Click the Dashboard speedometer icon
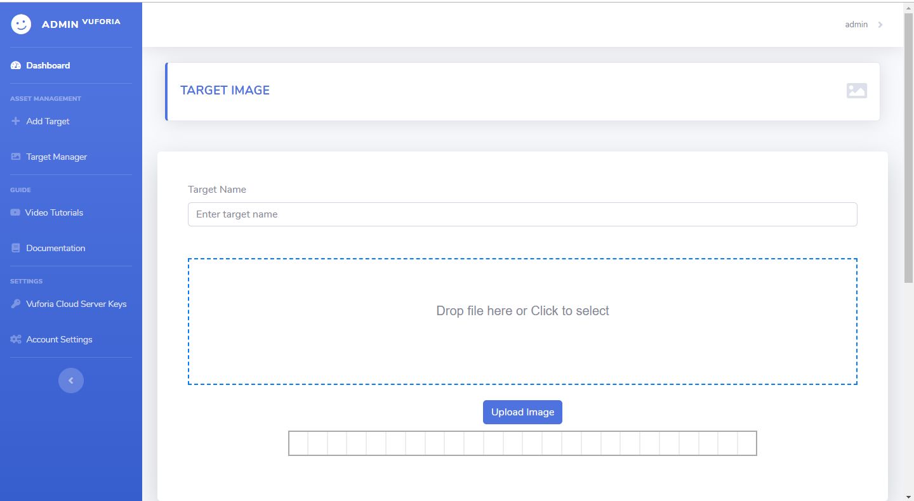This screenshot has height=501, width=914. (x=16, y=65)
